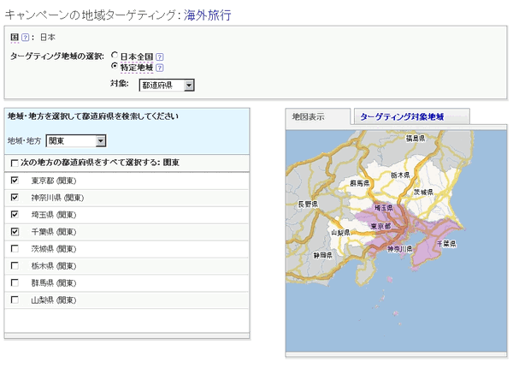Uncheck 東京都 (関東) checkbox
Viewport: 513px width, 368px height.
tap(15, 181)
